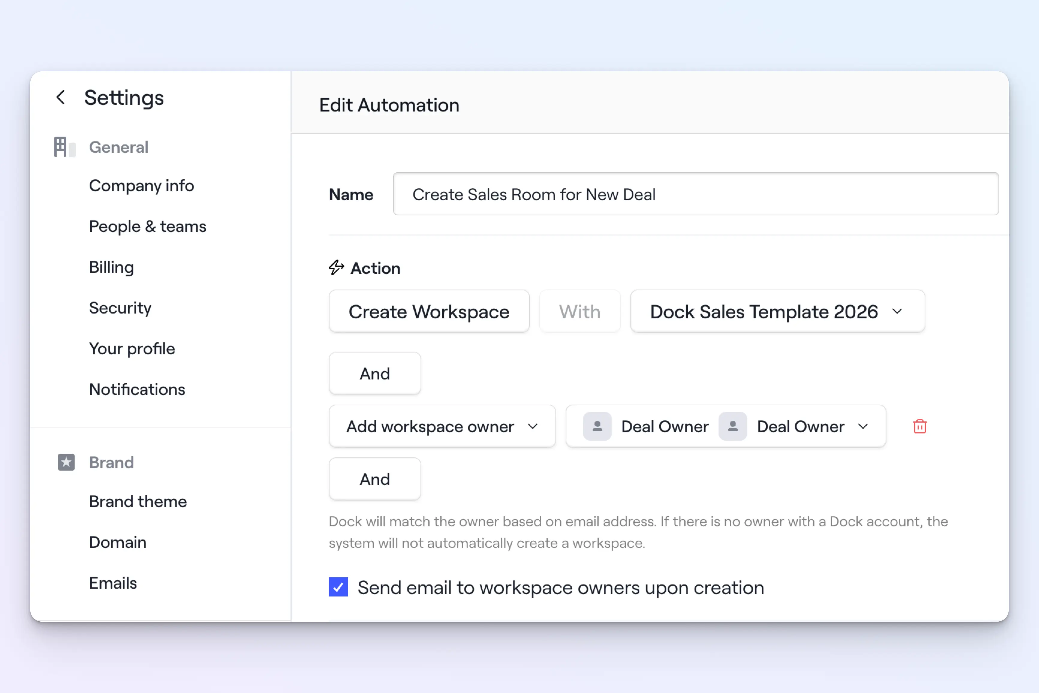Click the first And button

(375, 374)
